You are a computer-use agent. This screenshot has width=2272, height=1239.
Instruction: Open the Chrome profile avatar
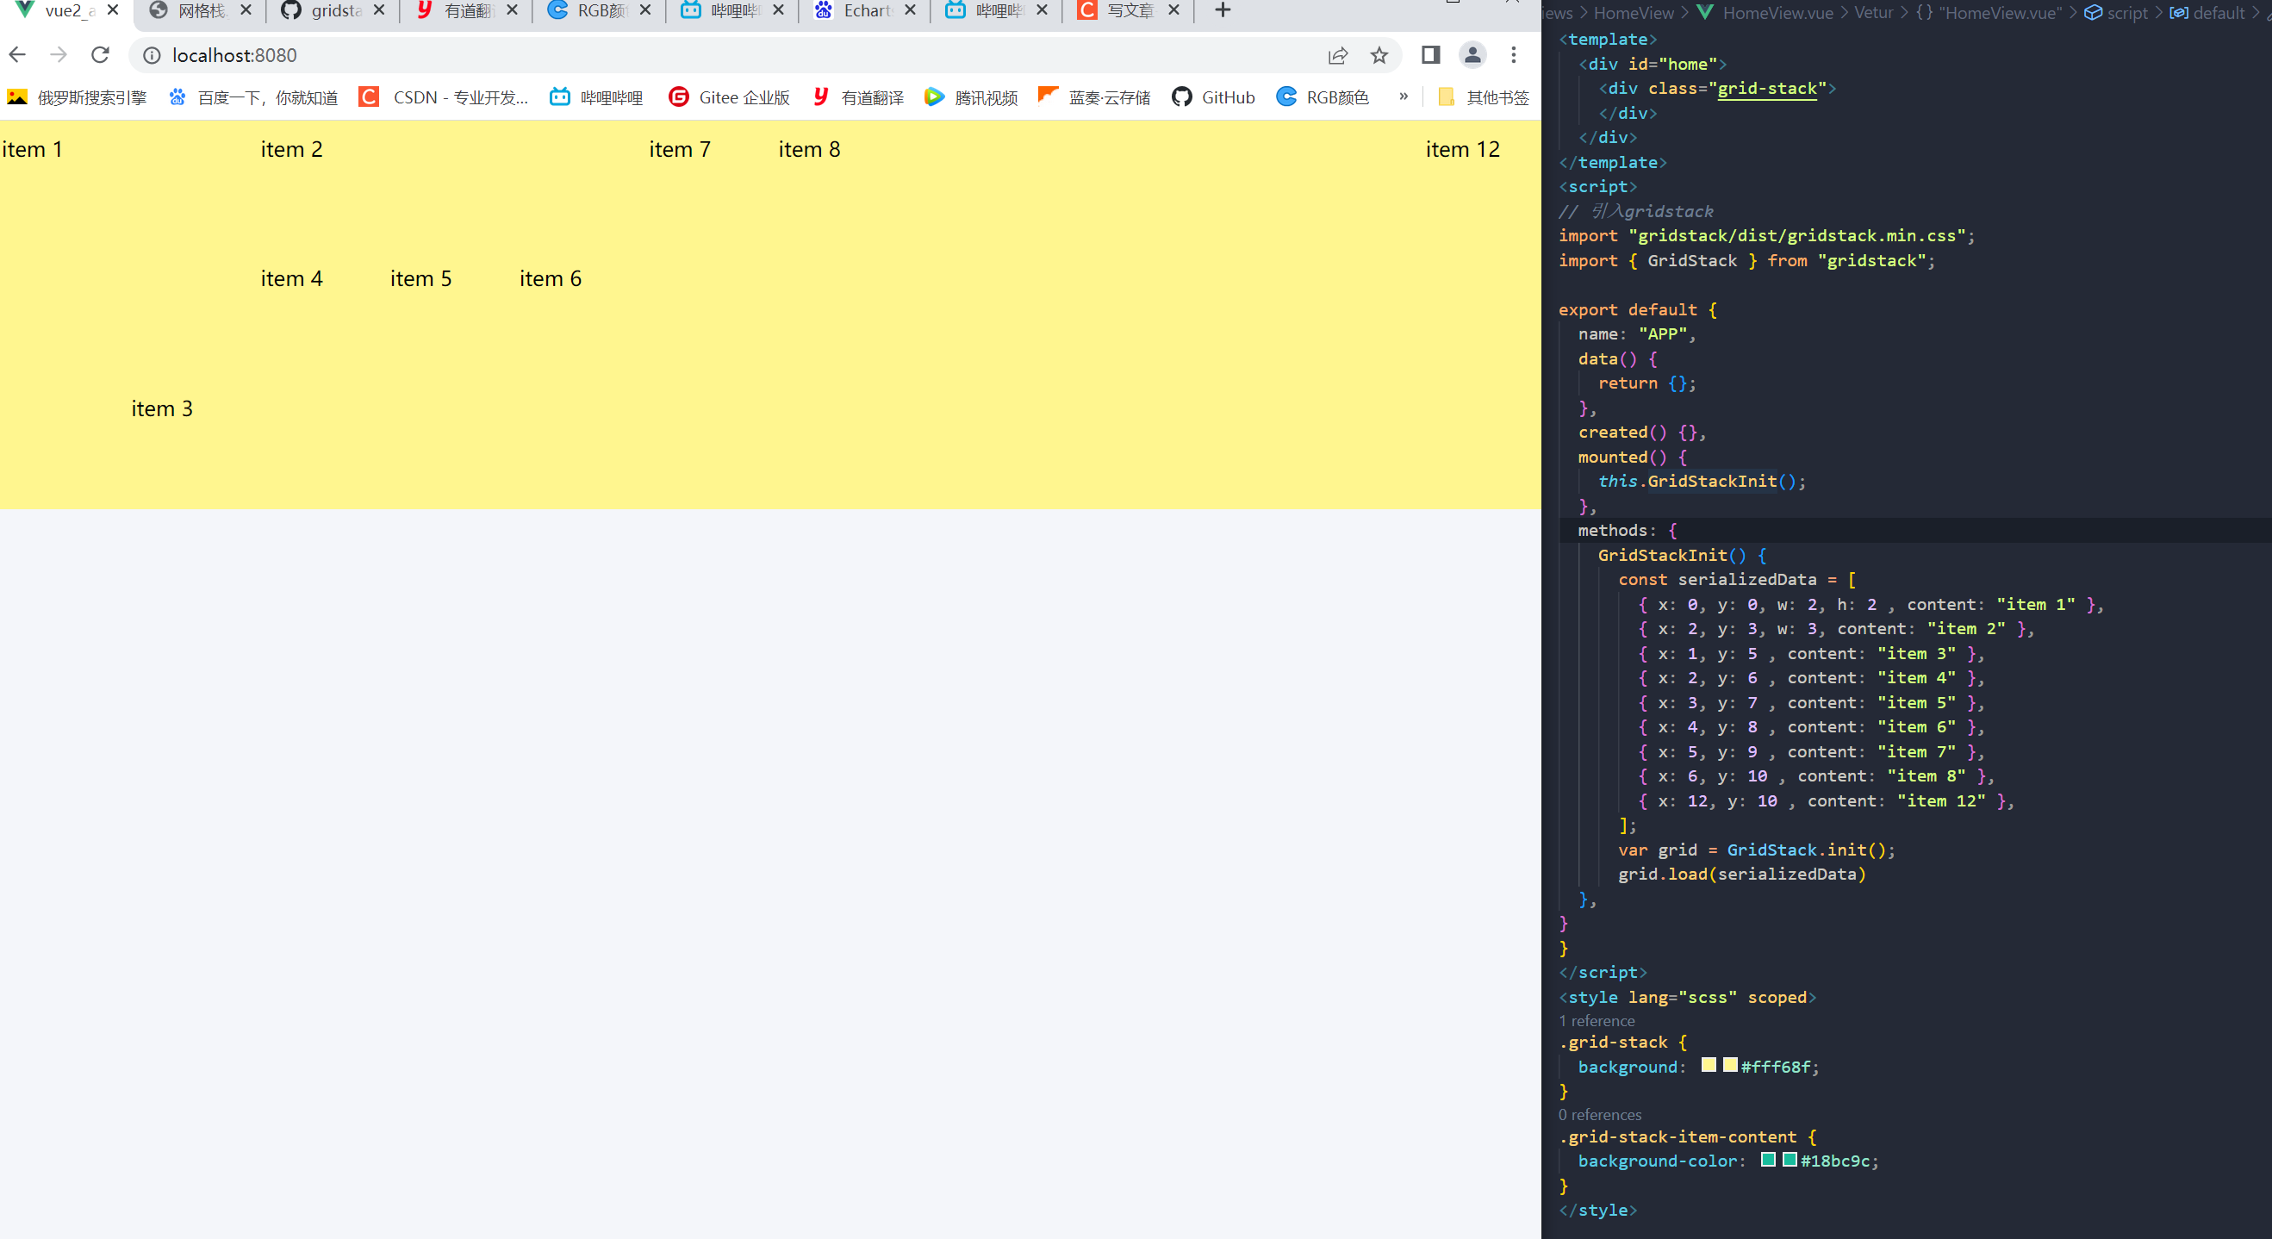(1472, 54)
